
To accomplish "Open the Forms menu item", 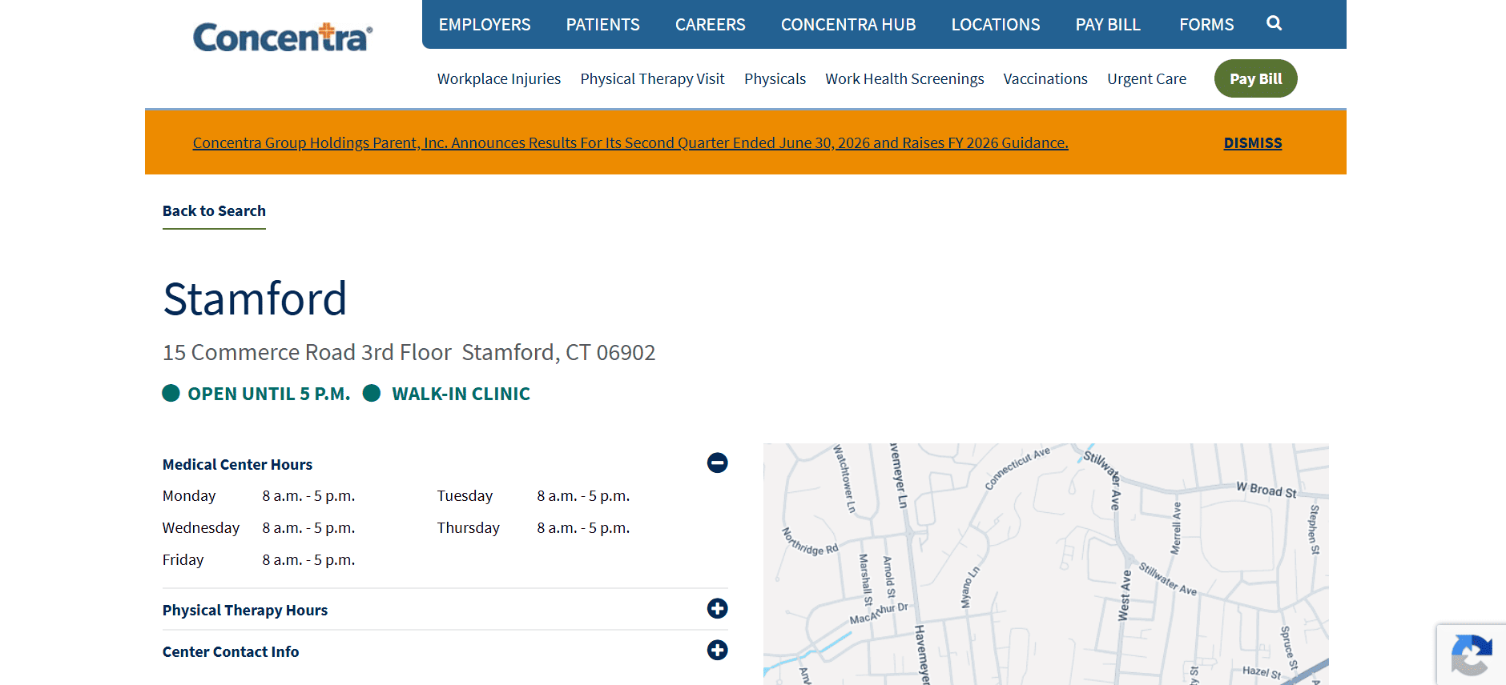I will [1206, 25].
